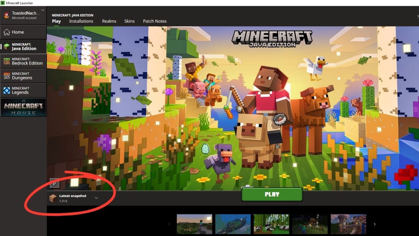Select Minecraft: Bedrock Edition in the sidebar
Image resolution: width=419 pixels, height=236 pixels.
coord(23,61)
